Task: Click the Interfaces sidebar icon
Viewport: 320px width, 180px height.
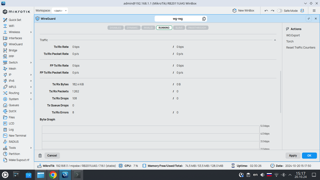Action: tap(5, 38)
